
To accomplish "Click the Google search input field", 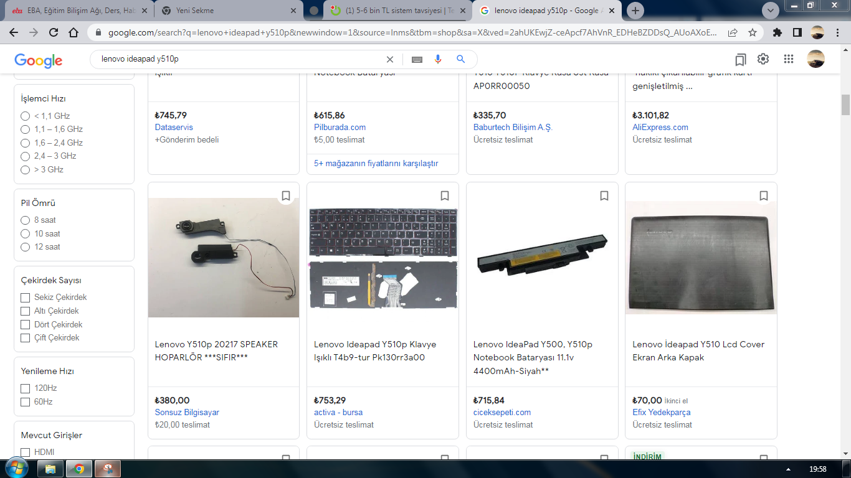I will click(240, 59).
